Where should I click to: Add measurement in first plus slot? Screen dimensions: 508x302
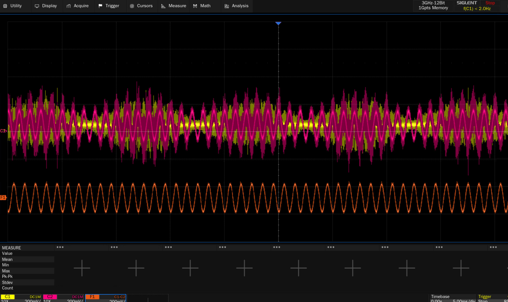pyautogui.click(x=82, y=268)
